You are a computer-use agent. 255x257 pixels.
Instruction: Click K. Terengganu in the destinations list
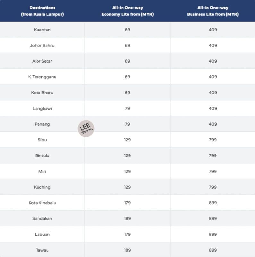[x=42, y=77]
